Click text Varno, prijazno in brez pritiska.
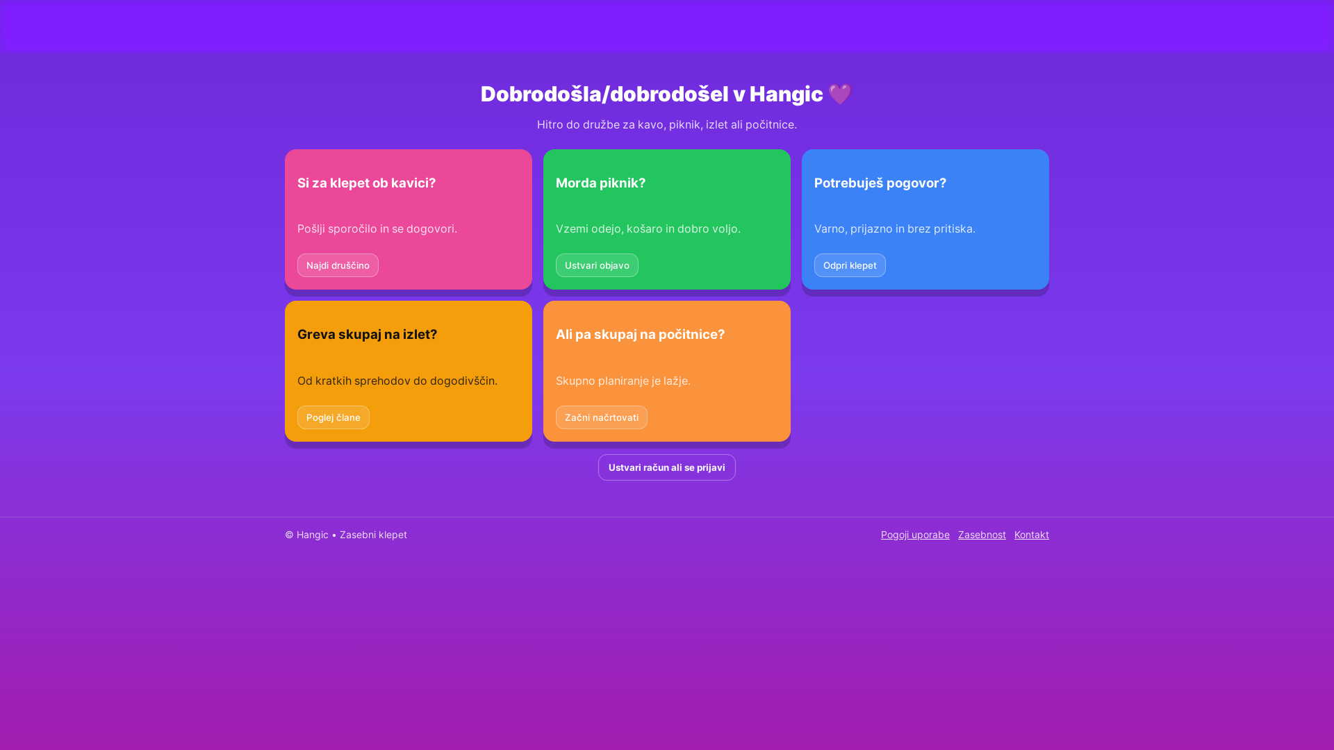 895,228
